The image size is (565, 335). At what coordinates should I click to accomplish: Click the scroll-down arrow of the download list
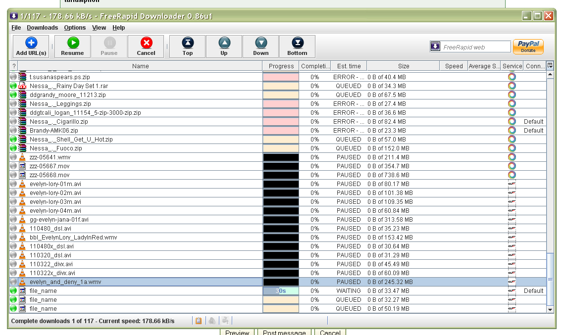point(550,309)
